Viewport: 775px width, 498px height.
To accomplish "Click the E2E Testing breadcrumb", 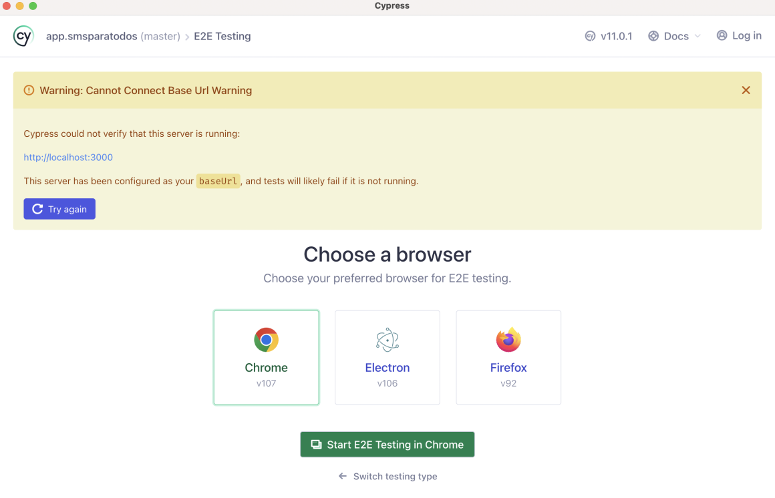I will tap(222, 37).
